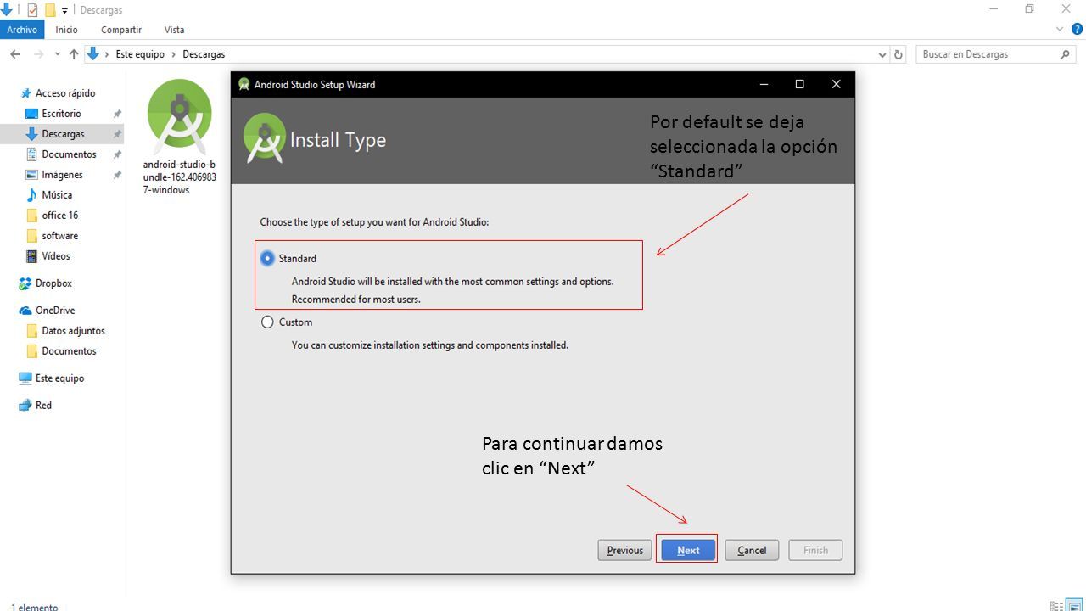The image size is (1086, 611).
Task: Refresh the Descargas folder view
Action: pos(899,54)
